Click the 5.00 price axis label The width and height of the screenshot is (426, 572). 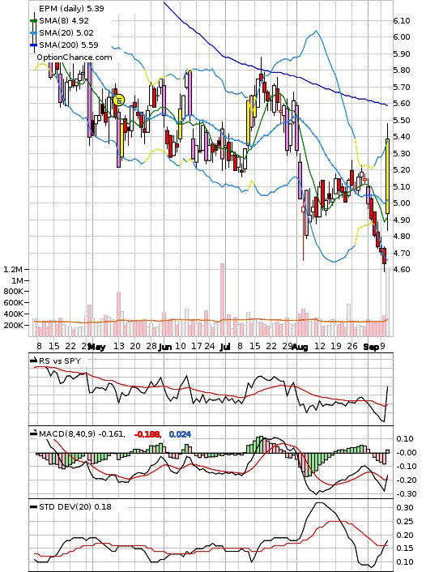pyautogui.click(x=402, y=203)
